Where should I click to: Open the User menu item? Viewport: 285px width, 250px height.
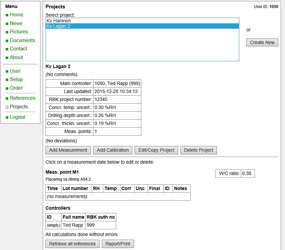coord(15,71)
